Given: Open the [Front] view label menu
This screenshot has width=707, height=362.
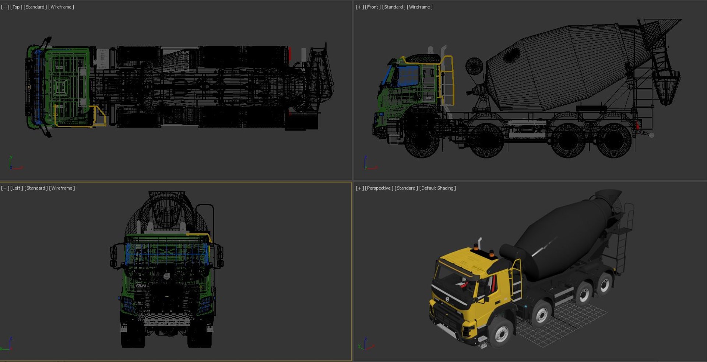Looking at the screenshot, I should 373,7.
